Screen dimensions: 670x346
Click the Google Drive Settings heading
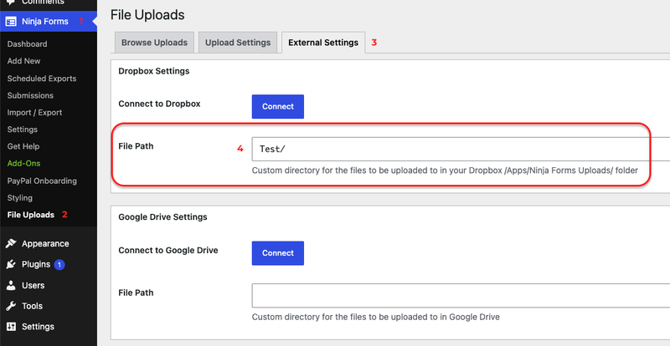tap(162, 216)
